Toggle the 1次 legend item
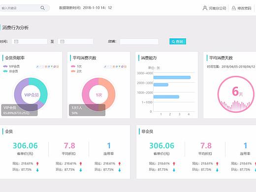The image size is (256, 192). [76, 66]
